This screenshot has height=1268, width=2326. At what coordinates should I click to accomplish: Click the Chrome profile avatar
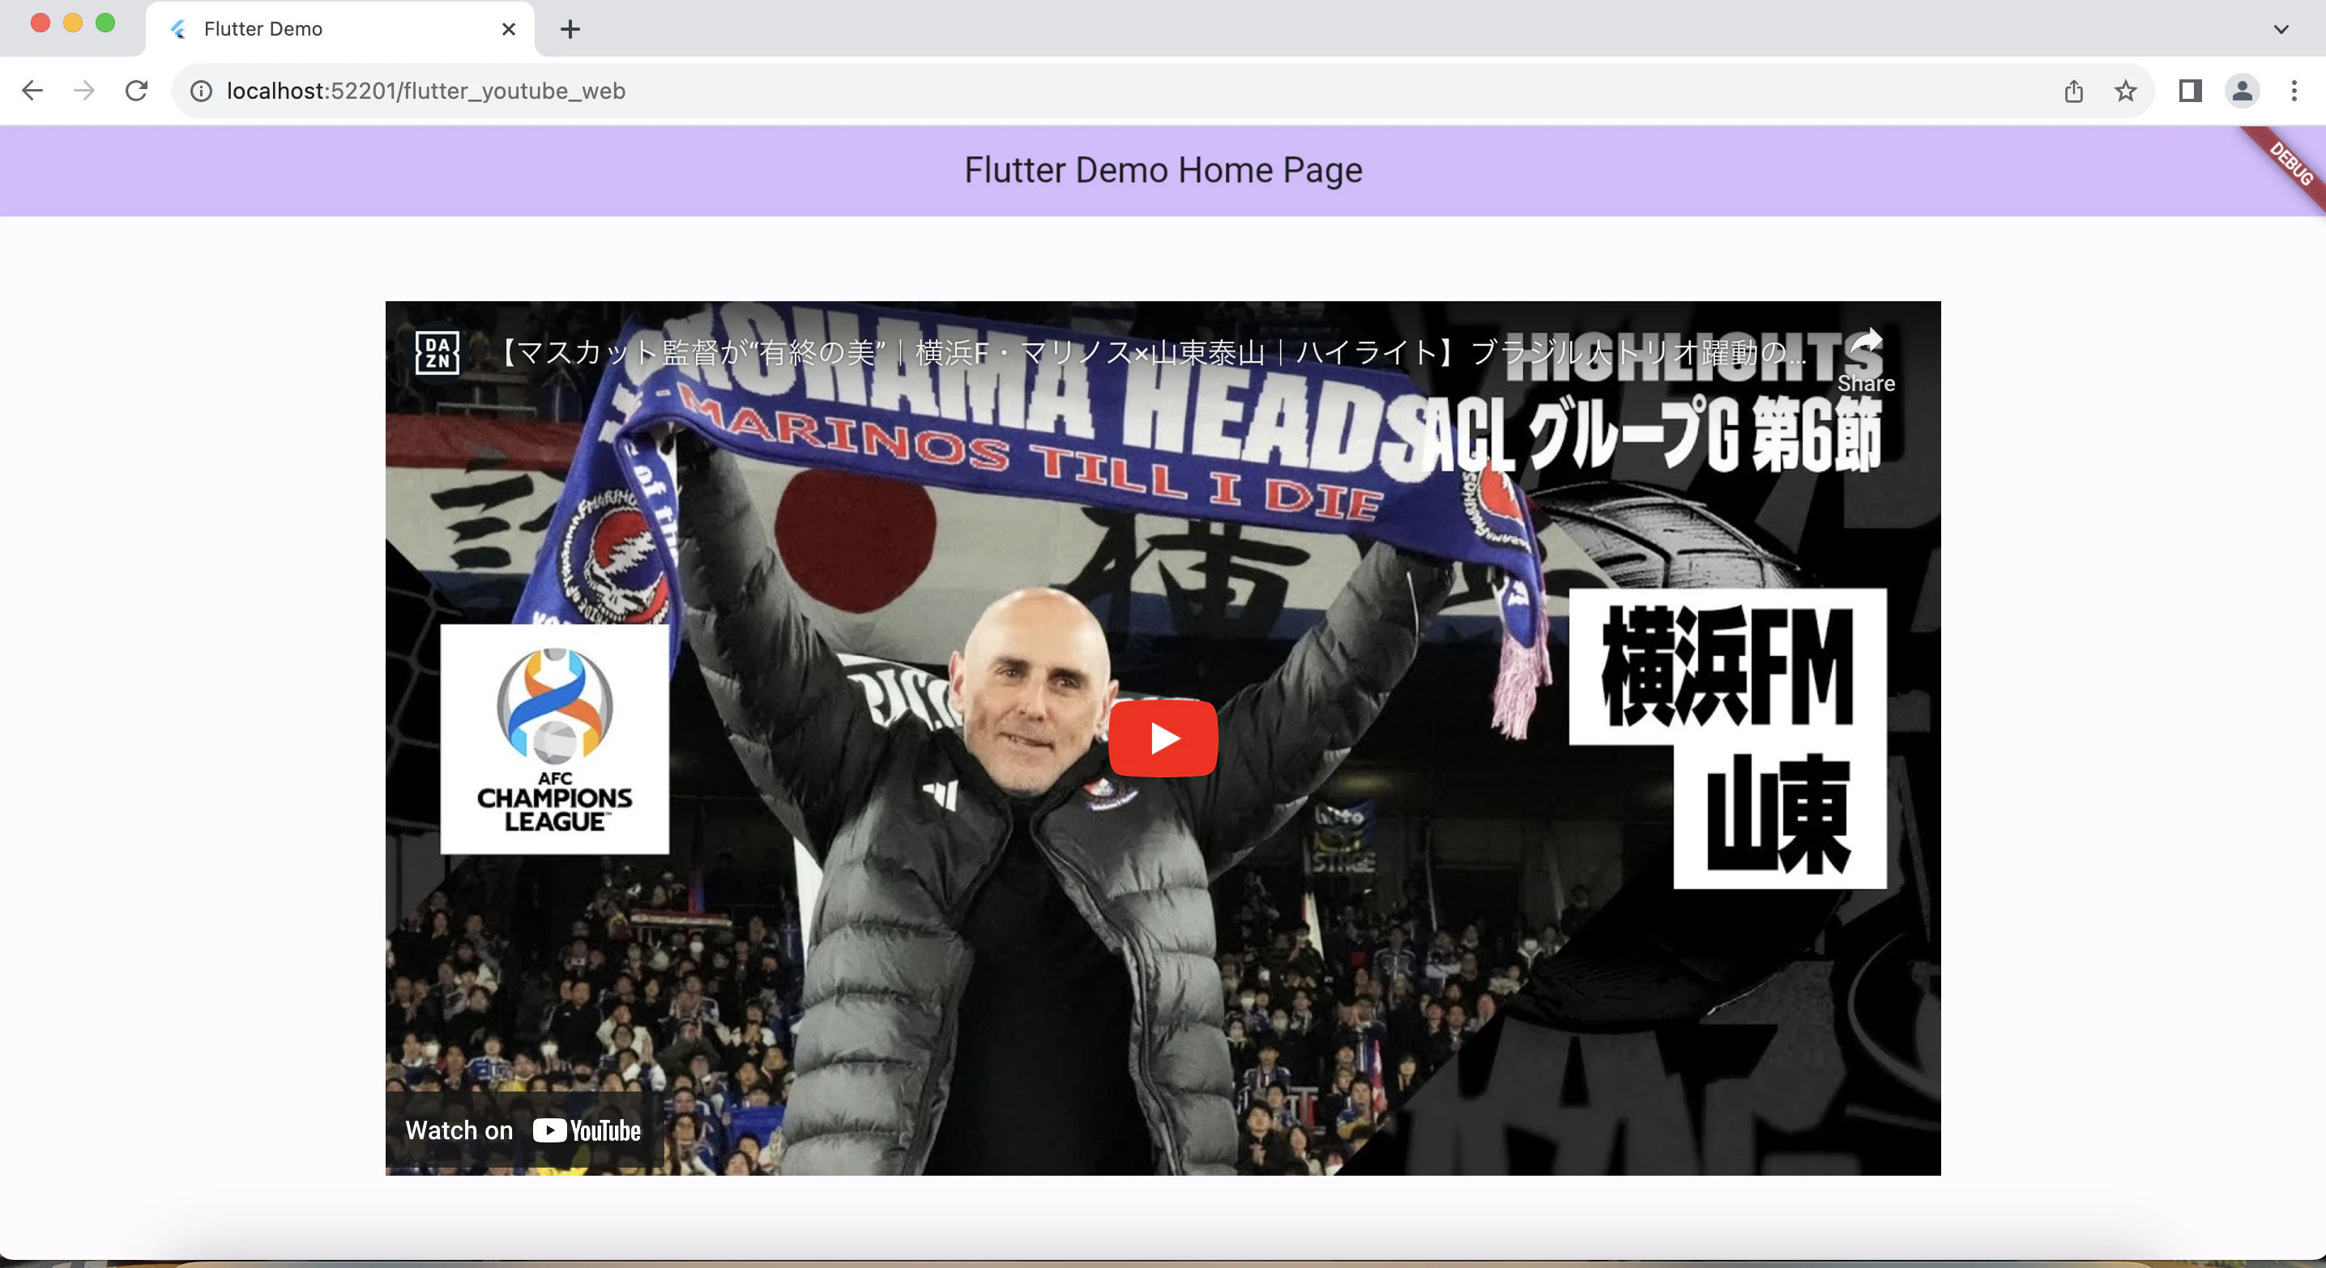2242,90
